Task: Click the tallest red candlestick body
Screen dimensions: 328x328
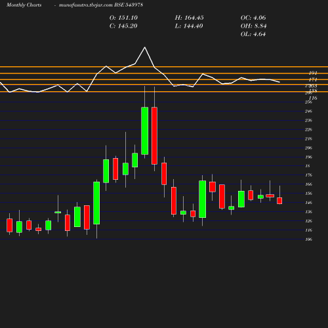Action: pyautogui.click(x=154, y=136)
